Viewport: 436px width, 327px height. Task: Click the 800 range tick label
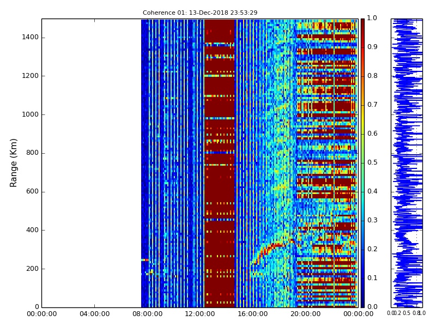coord(33,153)
